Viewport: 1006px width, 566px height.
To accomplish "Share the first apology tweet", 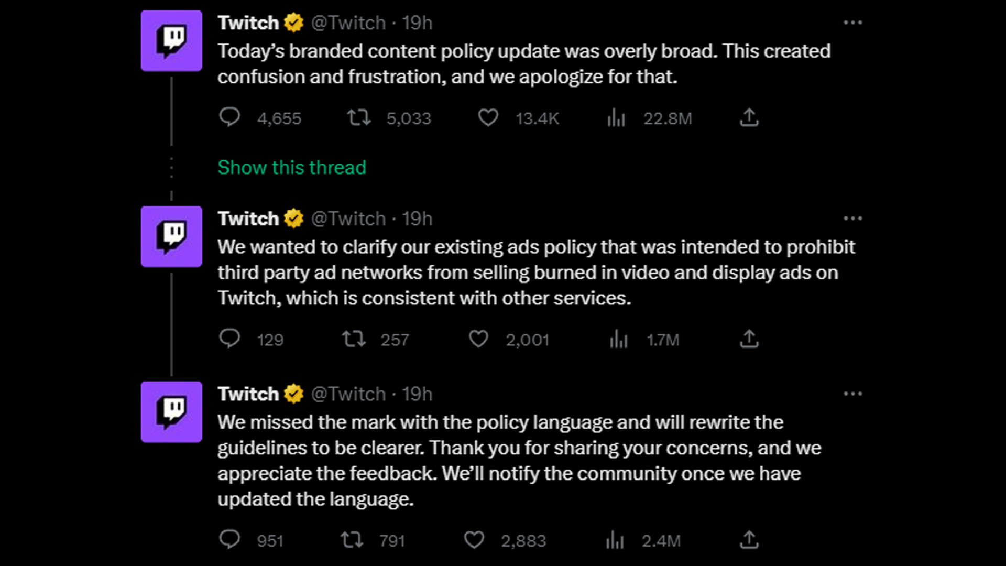I will [x=749, y=117].
